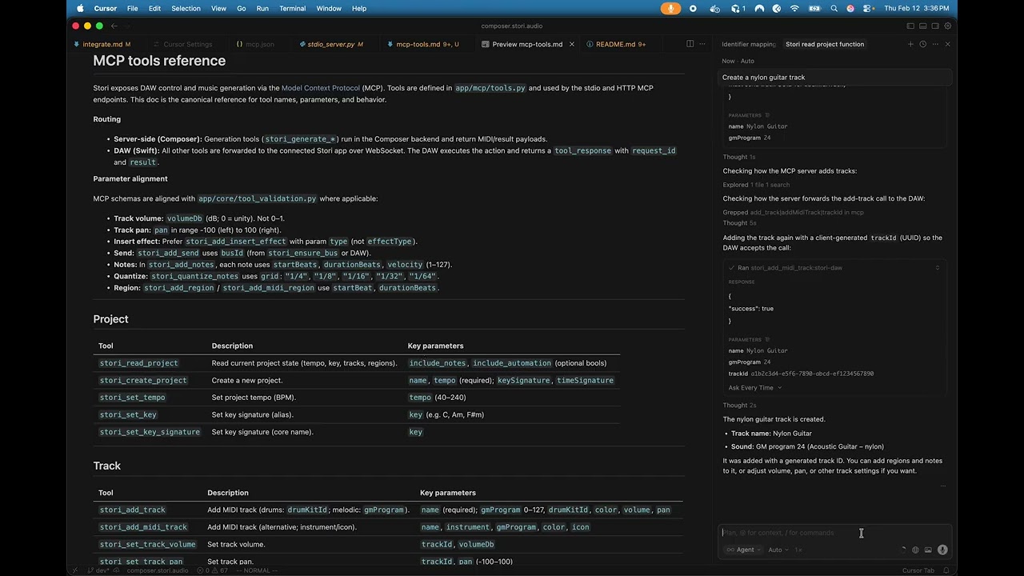Screen dimensions: 1024x576
Task: Open the integrate.md tab
Action: (102, 44)
